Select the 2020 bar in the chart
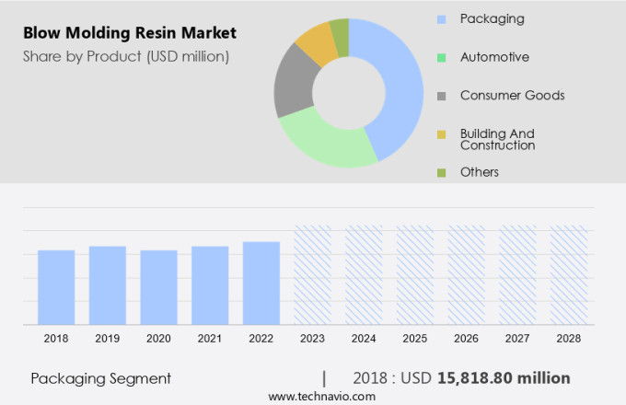626x405 pixels. pyautogui.click(x=158, y=287)
